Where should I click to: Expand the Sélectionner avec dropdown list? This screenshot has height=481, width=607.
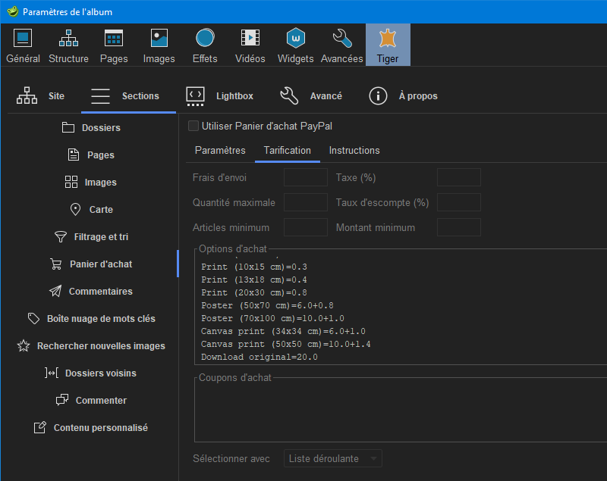pos(332,458)
